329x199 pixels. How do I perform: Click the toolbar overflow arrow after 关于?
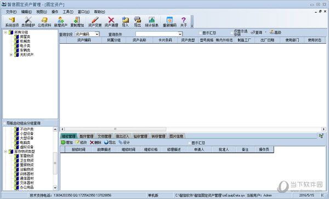point(192,26)
